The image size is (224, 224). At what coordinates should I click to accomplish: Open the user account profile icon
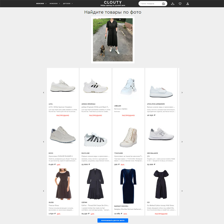188,4
